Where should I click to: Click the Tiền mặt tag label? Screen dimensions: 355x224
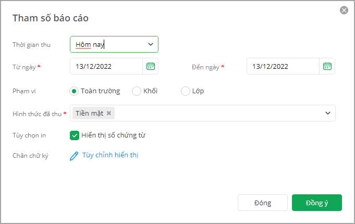[x=90, y=113]
